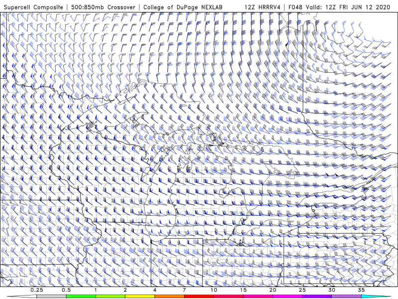
Task: Click the colorbar label '10'
Action: pos(214,290)
